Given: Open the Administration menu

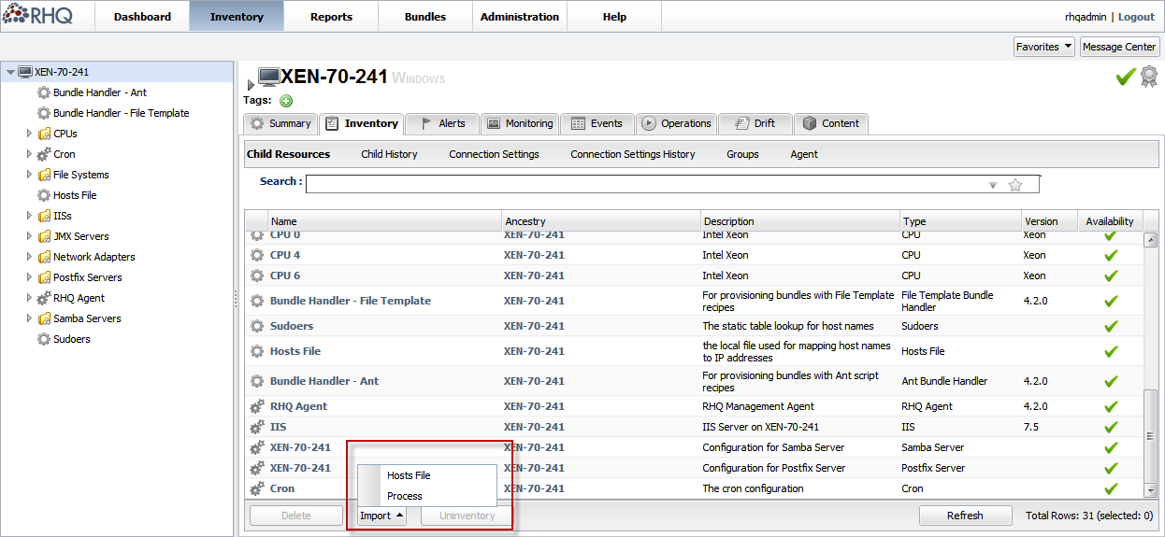Looking at the screenshot, I should (520, 16).
